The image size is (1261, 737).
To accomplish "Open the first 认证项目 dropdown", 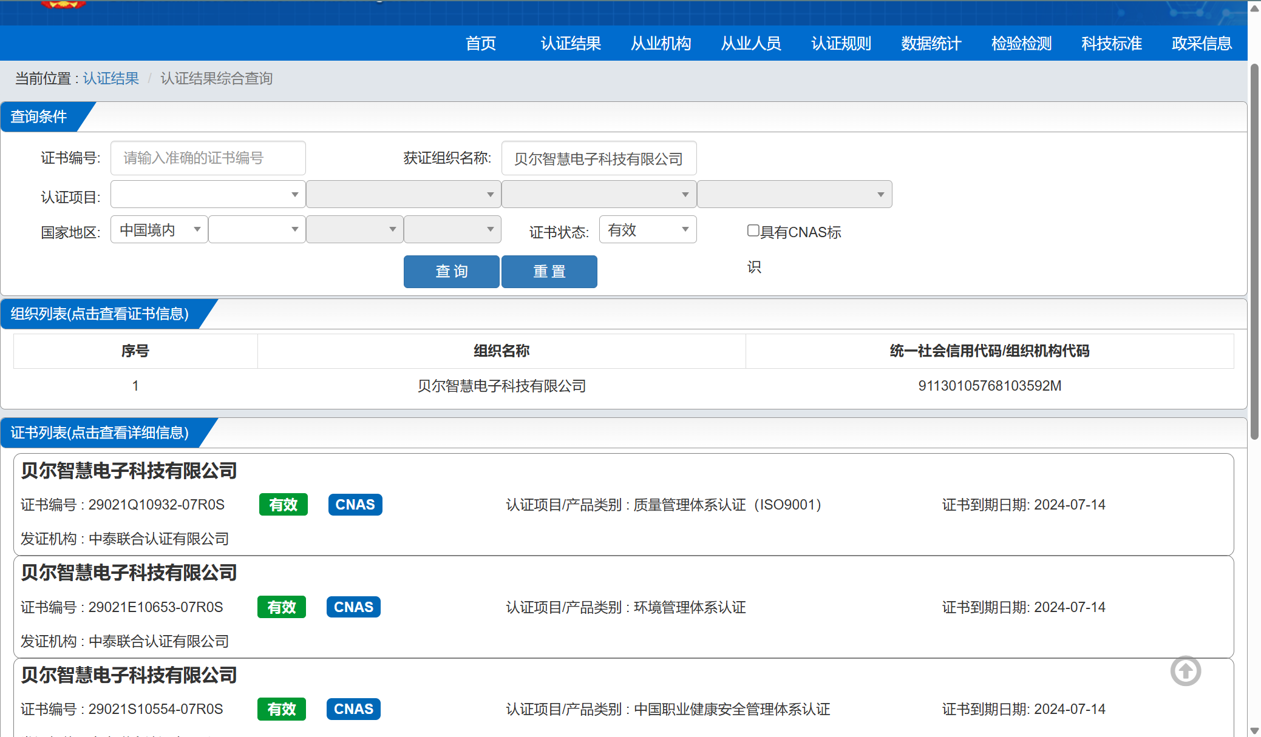I will tap(208, 194).
